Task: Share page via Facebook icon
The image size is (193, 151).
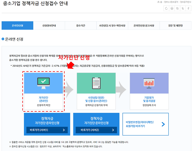Action: [188, 9]
